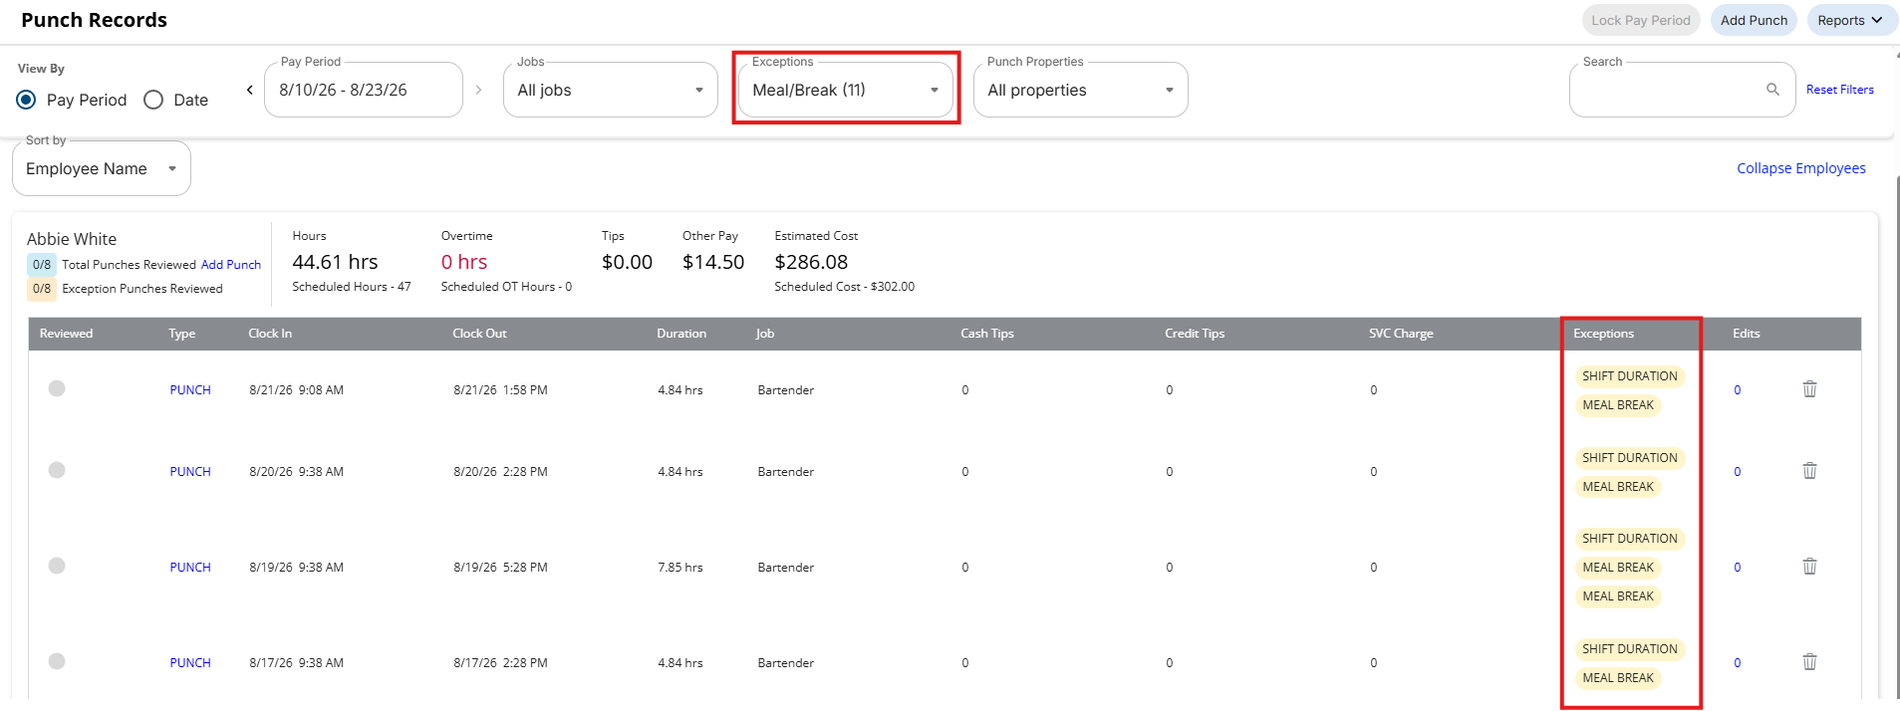Click the Duration column header
This screenshot has width=1900, height=711.
pos(681,334)
